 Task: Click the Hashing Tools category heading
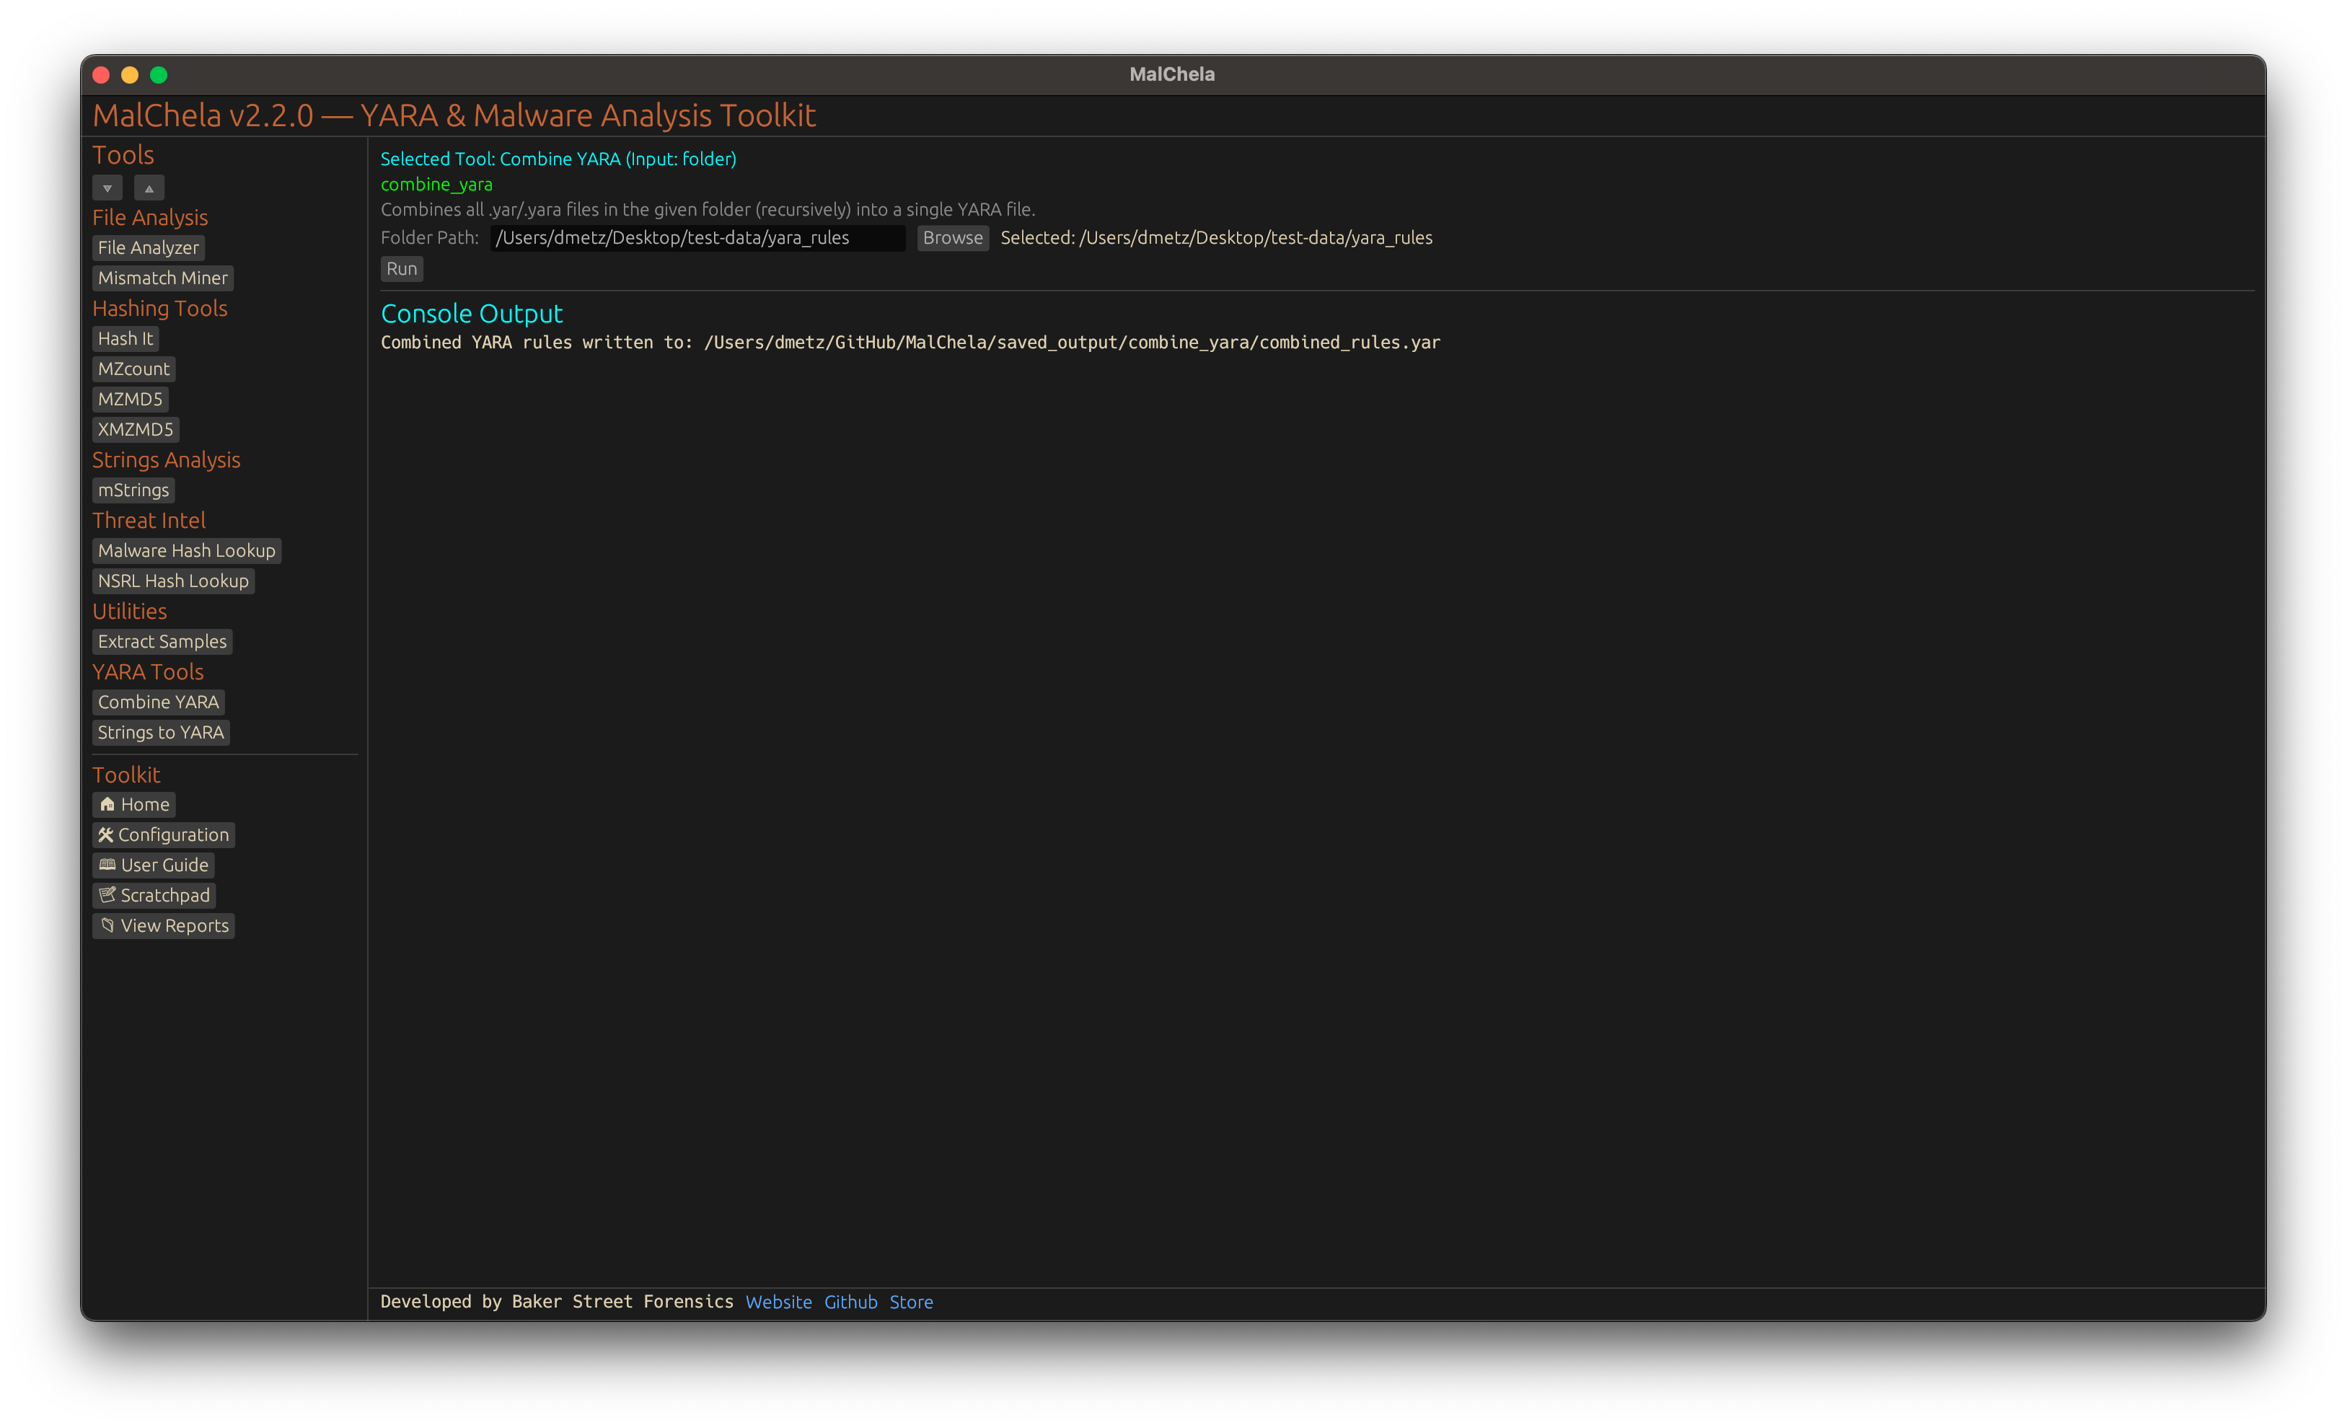159,309
